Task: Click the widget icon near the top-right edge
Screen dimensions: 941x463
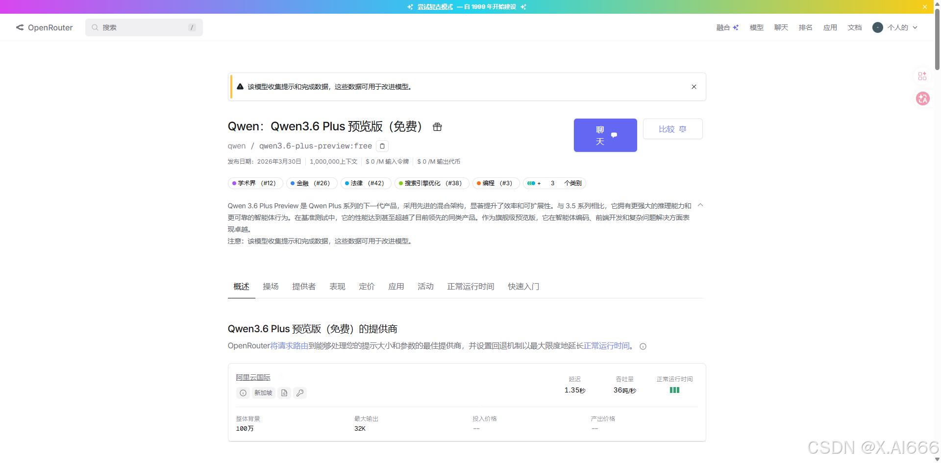Action: tap(922, 76)
